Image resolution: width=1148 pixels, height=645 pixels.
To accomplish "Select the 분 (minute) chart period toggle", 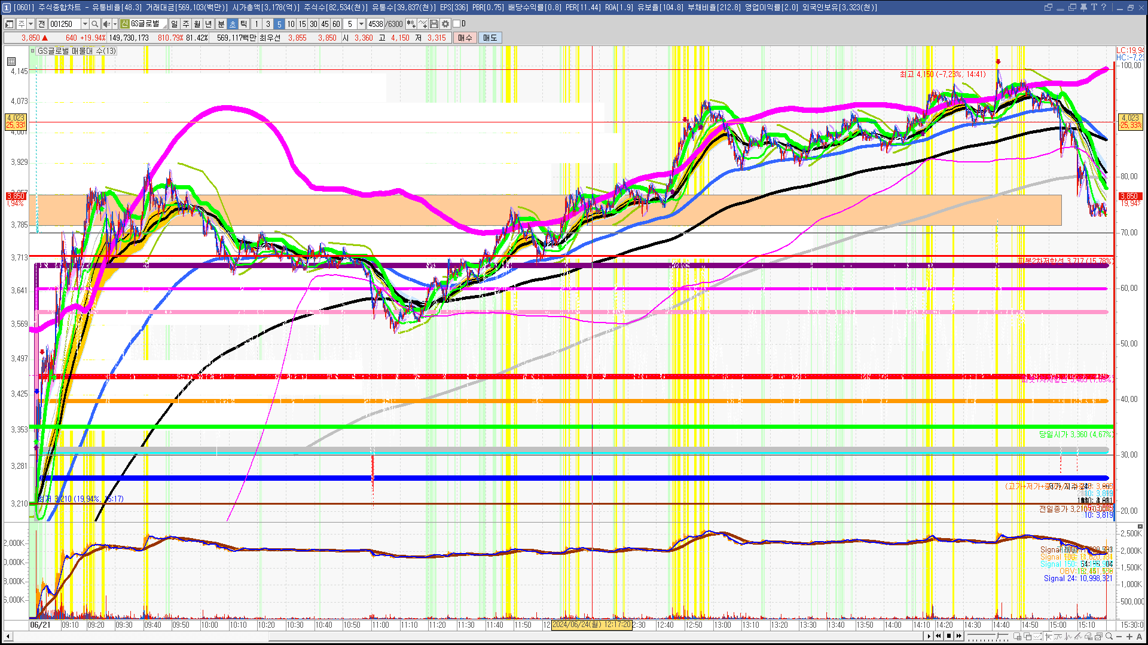I will pos(221,24).
